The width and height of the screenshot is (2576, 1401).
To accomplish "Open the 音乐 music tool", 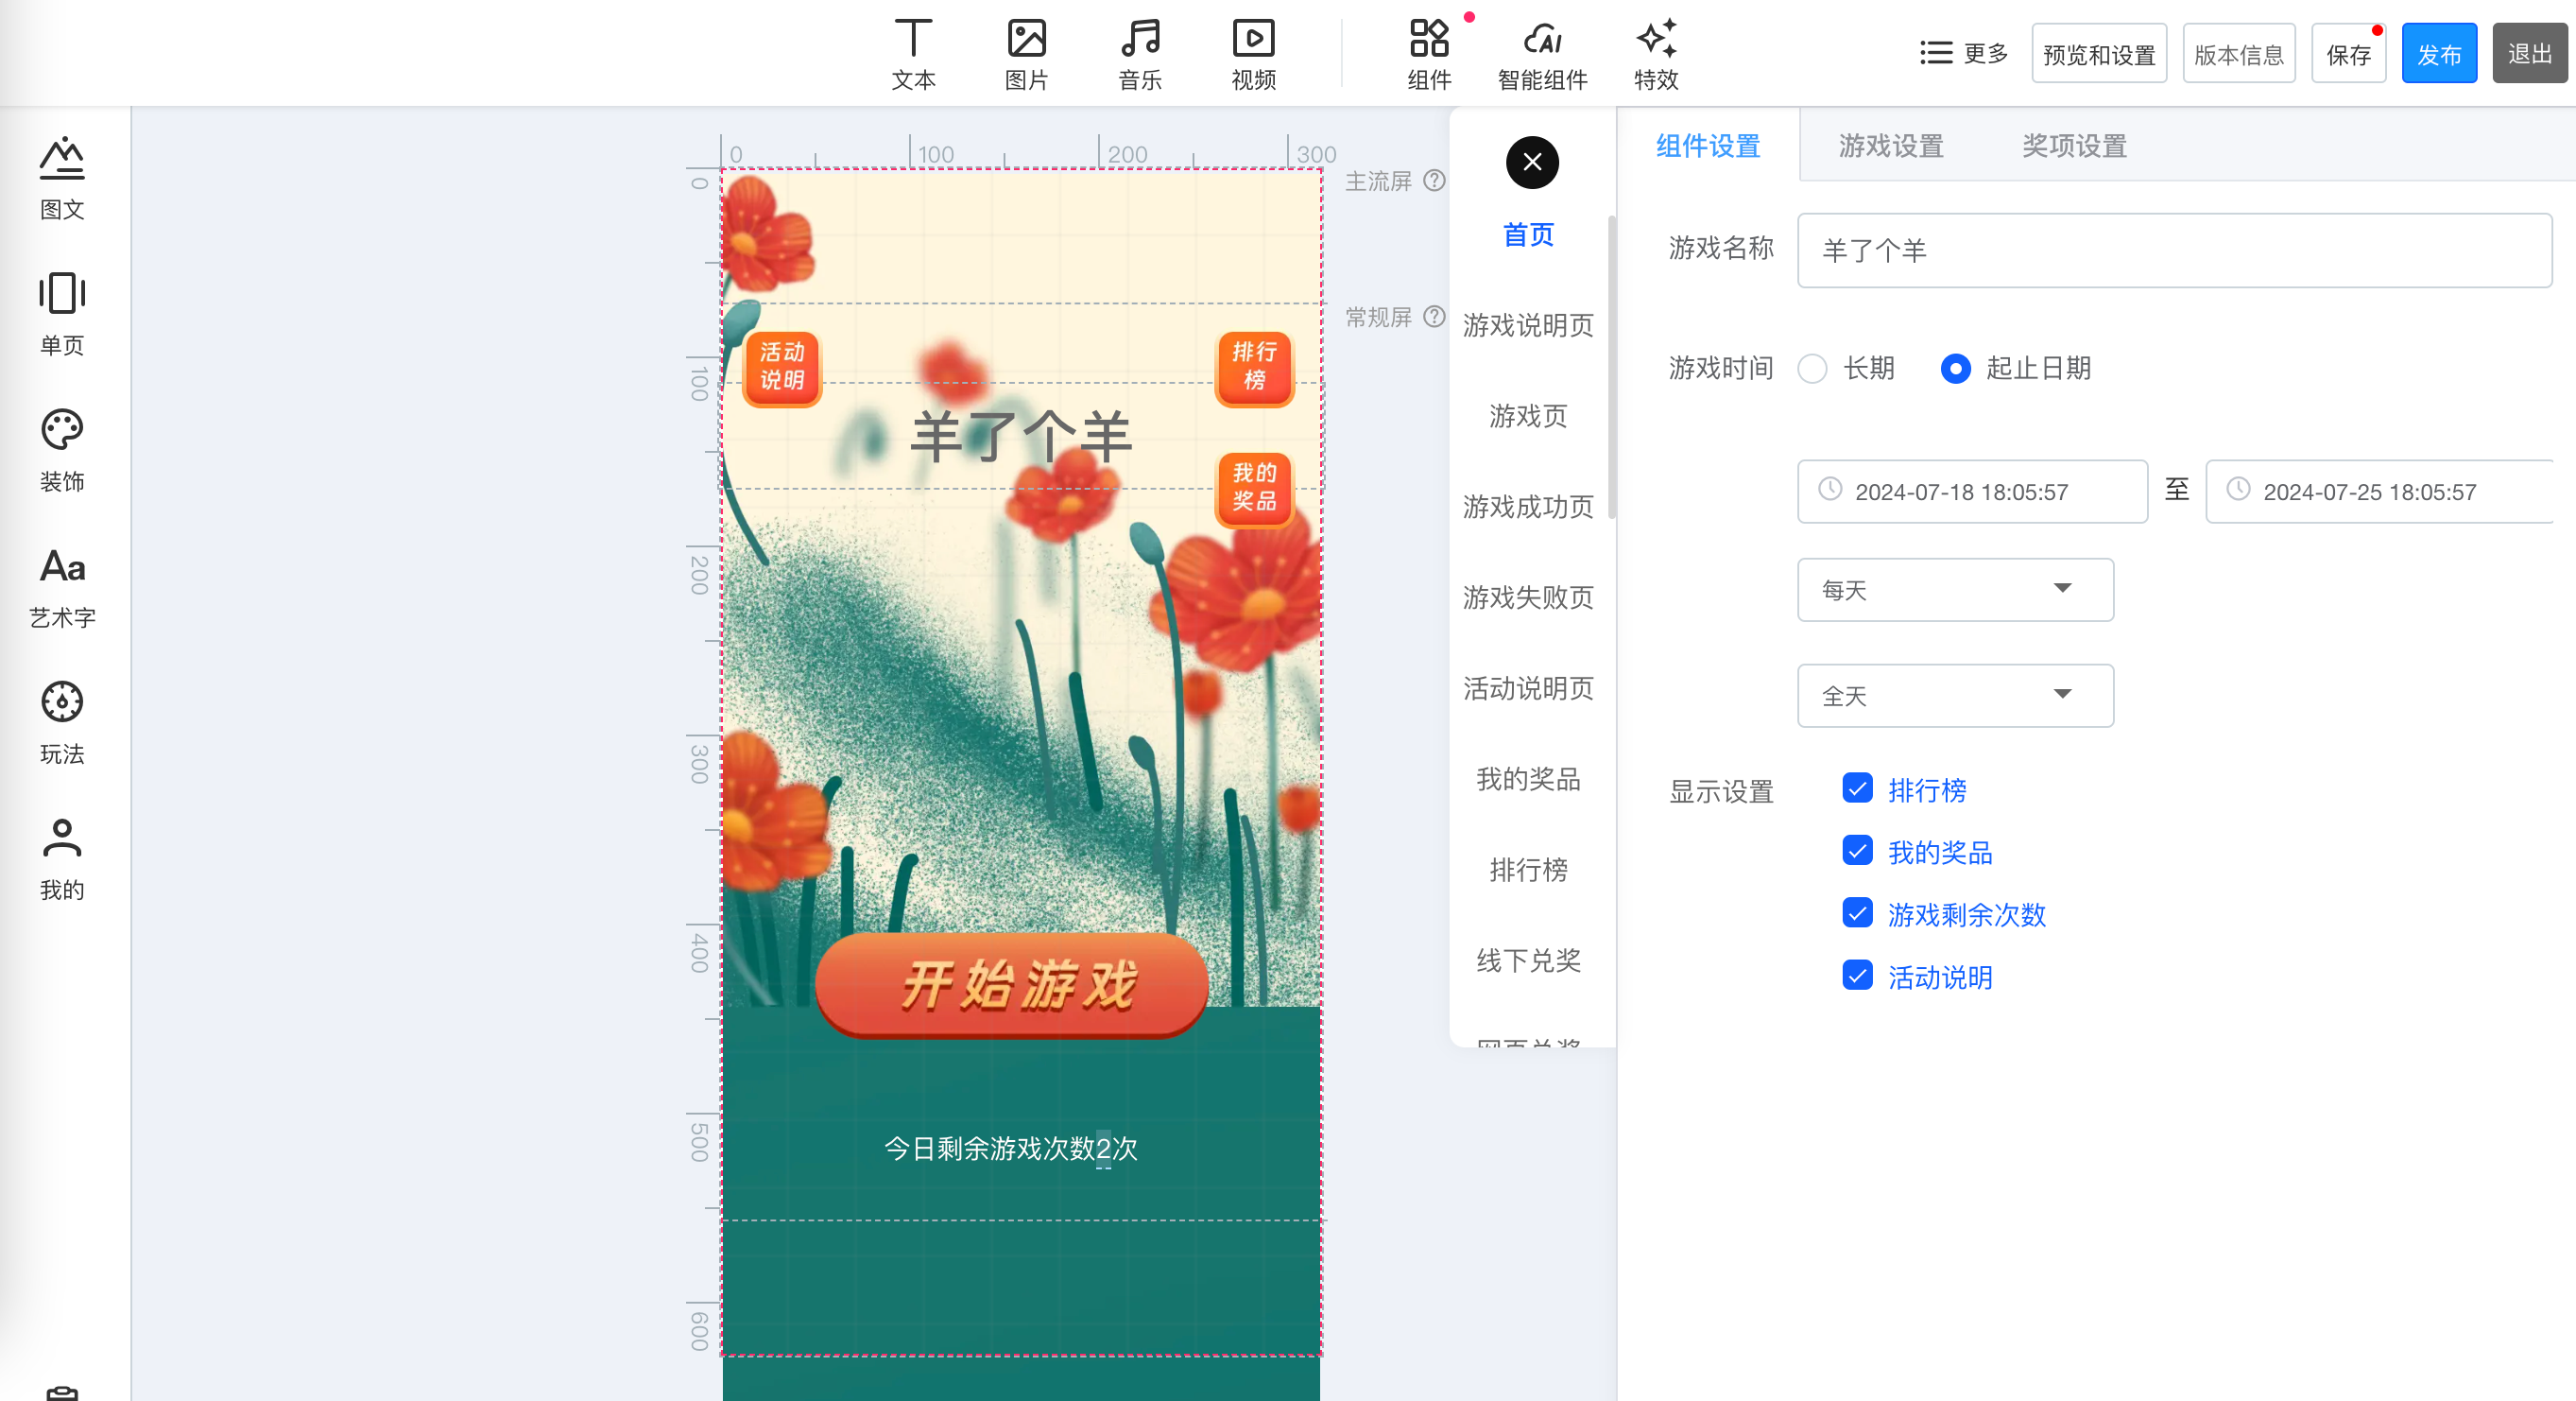I will pos(1140,55).
